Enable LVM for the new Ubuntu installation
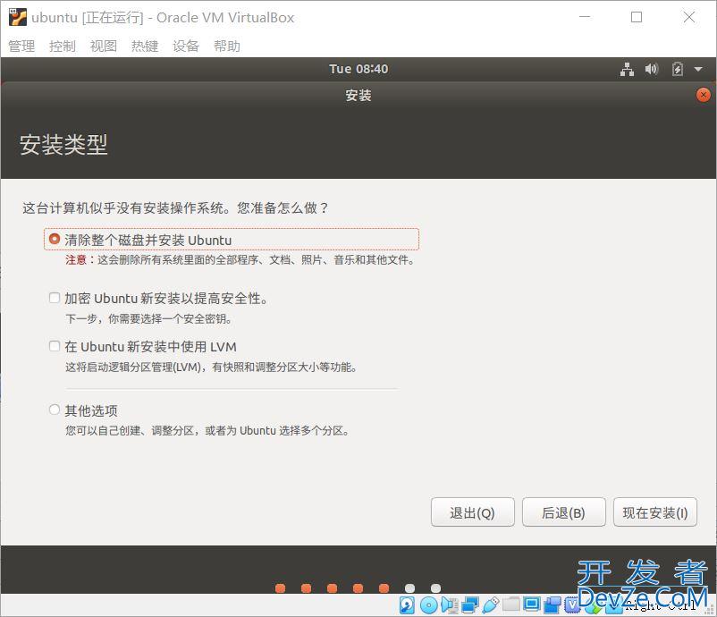The width and height of the screenshot is (717, 617). pos(55,346)
